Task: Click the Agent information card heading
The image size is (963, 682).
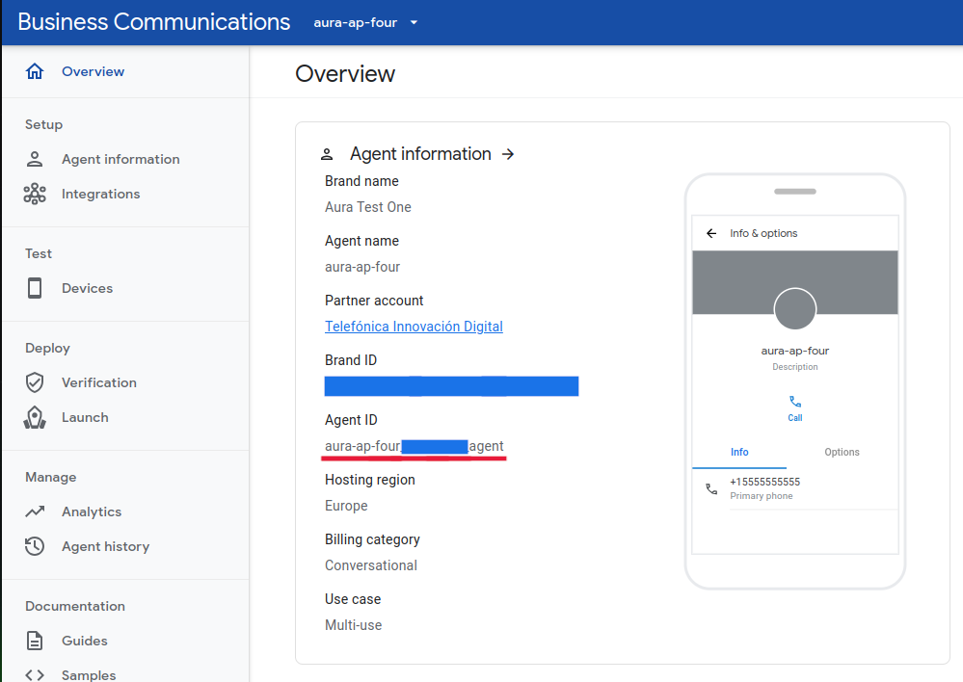Action: pos(420,154)
